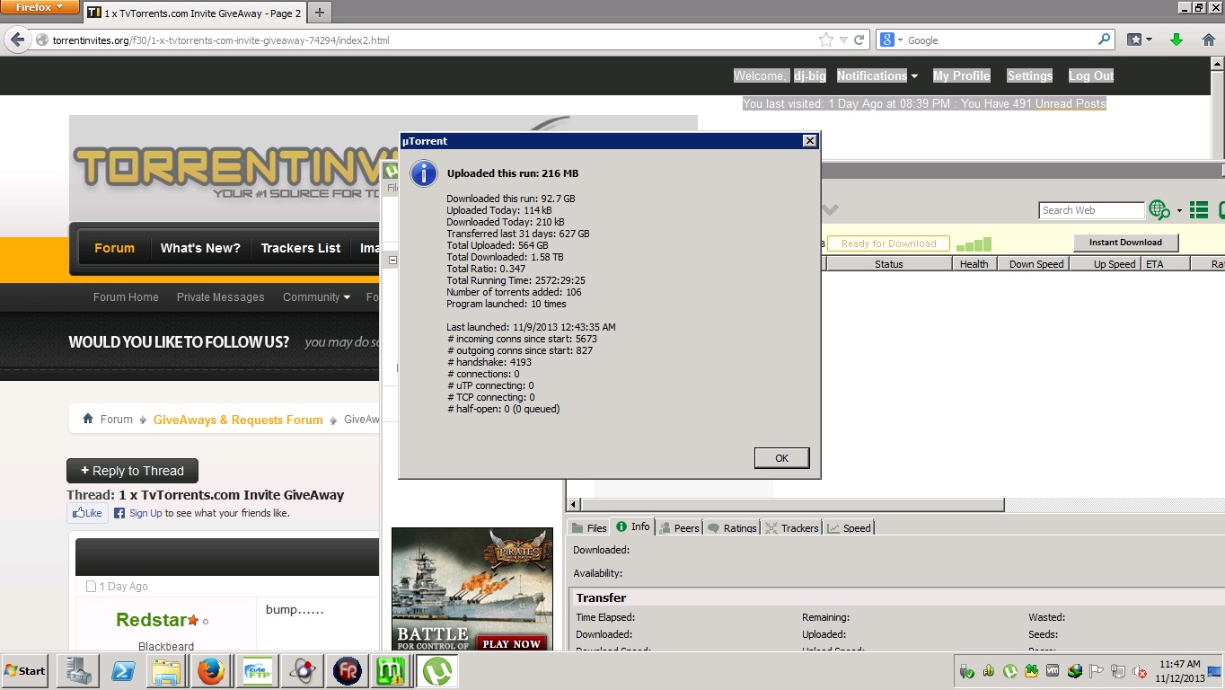
Task: Open forum Settings link
Action: (x=1029, y=75)
